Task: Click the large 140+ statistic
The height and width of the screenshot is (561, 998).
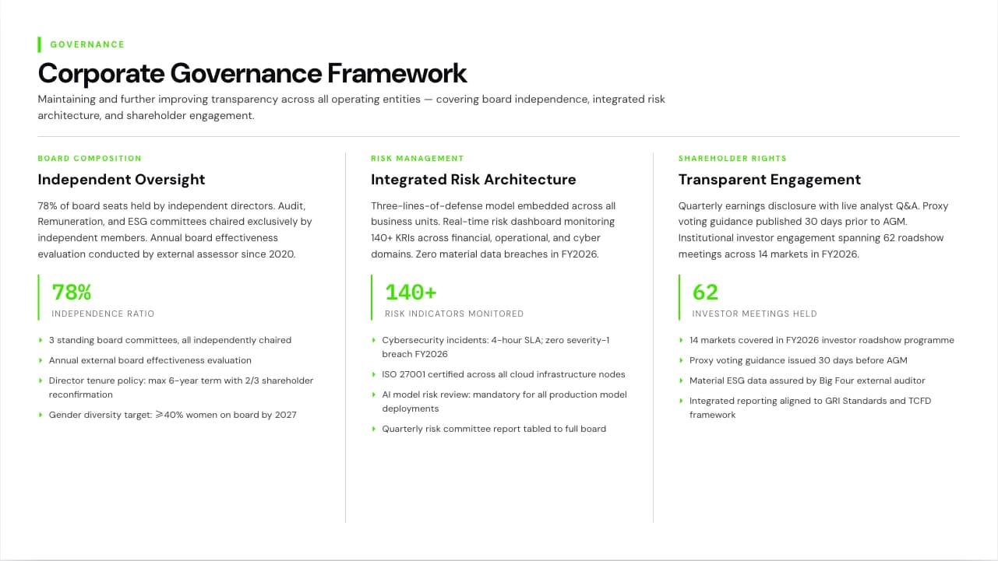Action: pos(411,293)
